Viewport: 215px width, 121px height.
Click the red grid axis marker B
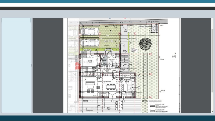151,74
